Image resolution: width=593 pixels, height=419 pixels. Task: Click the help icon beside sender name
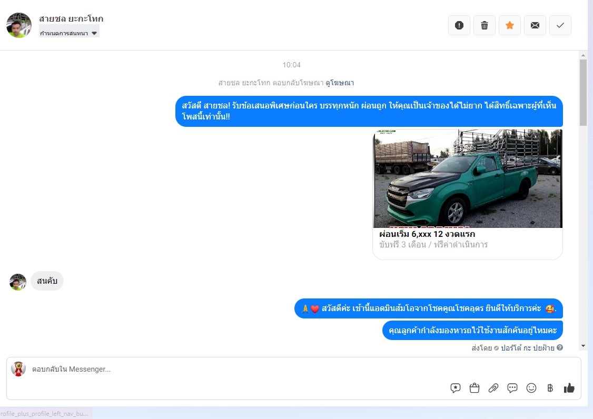[560, 347]
